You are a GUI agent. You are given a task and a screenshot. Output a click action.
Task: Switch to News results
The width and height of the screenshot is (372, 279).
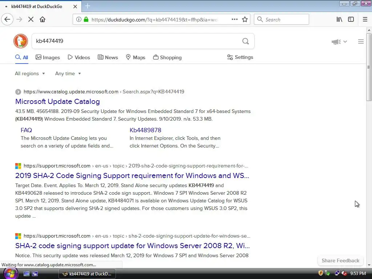(108, 57)
